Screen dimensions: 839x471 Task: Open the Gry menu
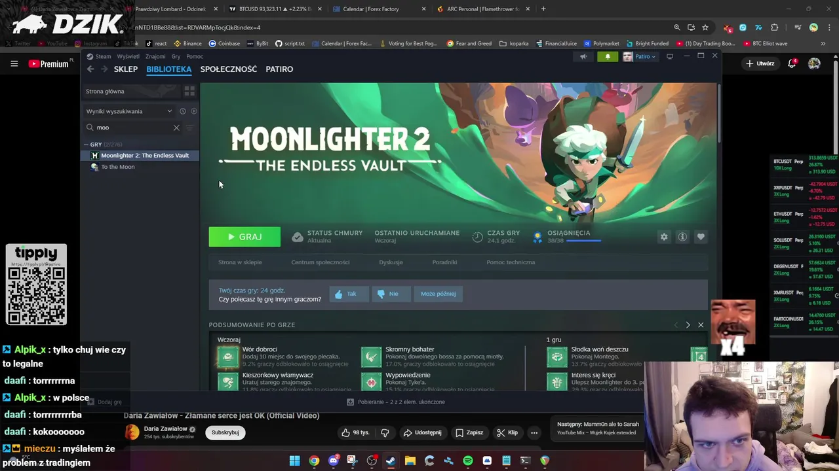click(176, 56)
